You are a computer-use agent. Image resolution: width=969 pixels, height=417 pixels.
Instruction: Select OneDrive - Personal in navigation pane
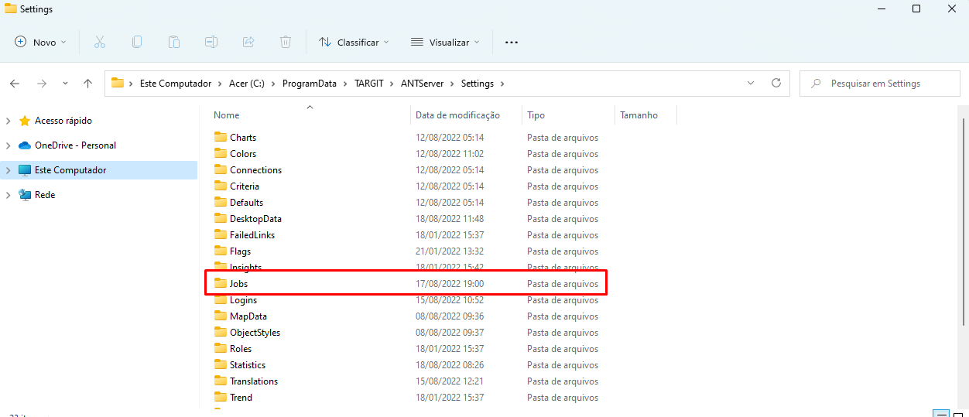coord(75,145)
